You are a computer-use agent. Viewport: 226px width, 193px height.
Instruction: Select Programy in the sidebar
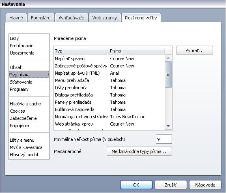(29, 89)
